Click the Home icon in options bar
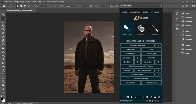This screenshot has width=196, height=104. tap(4, 6)
